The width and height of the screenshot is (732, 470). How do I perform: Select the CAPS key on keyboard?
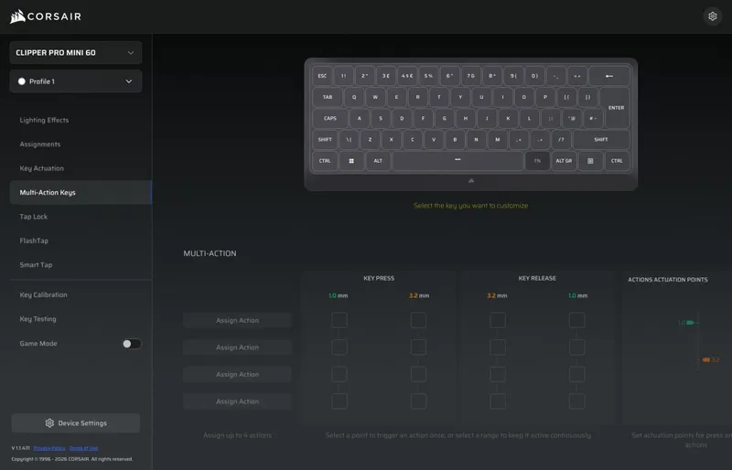(x=330, y=118)
